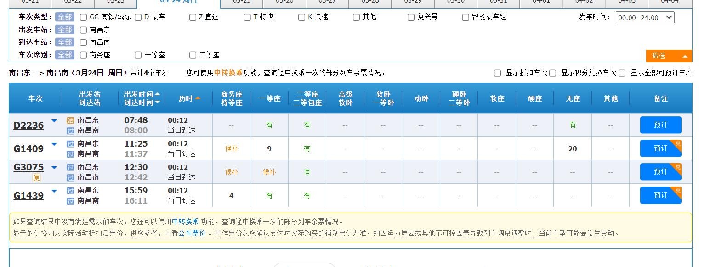Tick the 显示折扣车次 checkbox
The height and width of the screenshot is (267, 727).
pyautogui.click(x=497, y=73)
